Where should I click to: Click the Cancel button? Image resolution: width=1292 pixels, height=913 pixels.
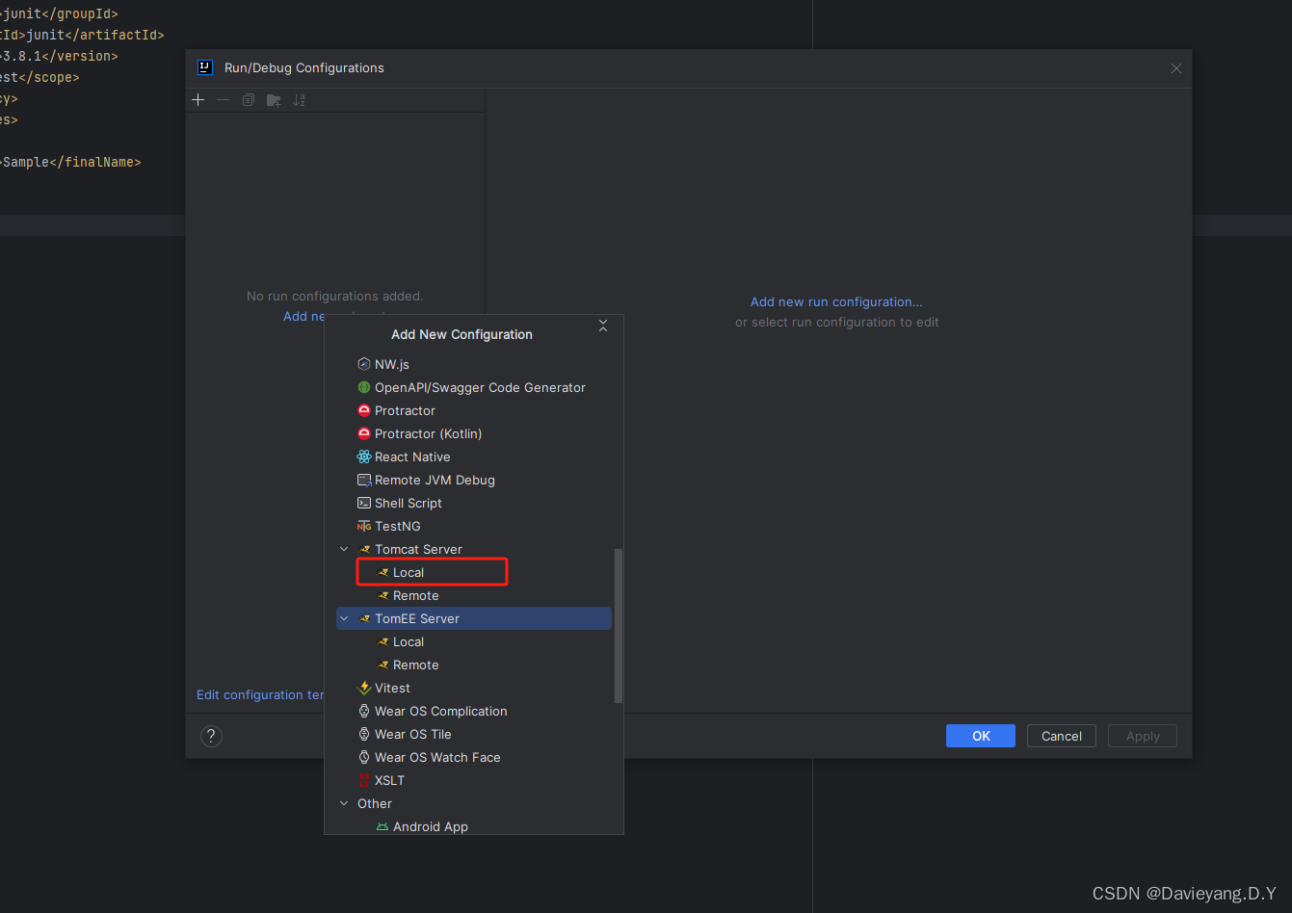(1062, 736)
